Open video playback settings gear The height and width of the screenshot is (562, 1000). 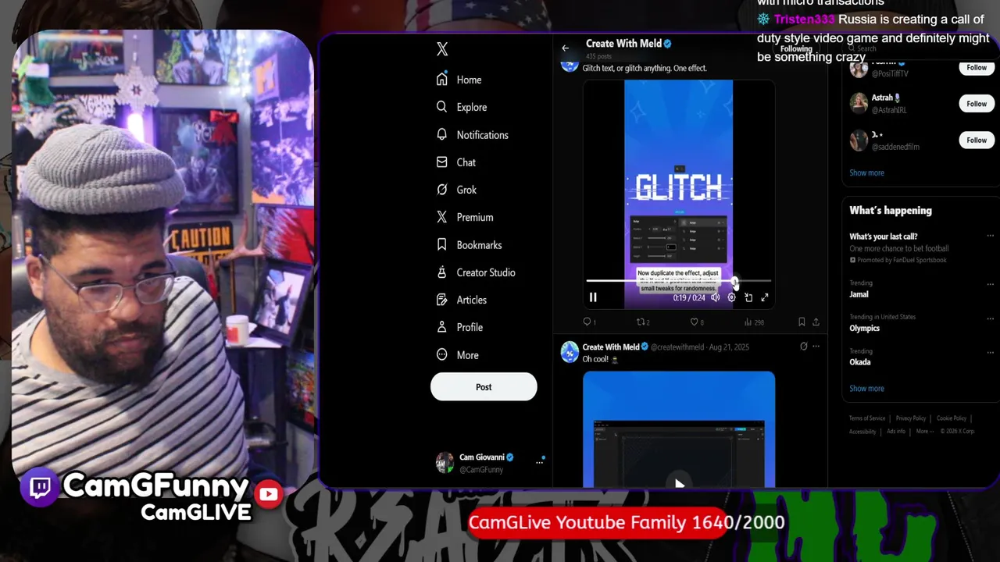click(731, 297)
